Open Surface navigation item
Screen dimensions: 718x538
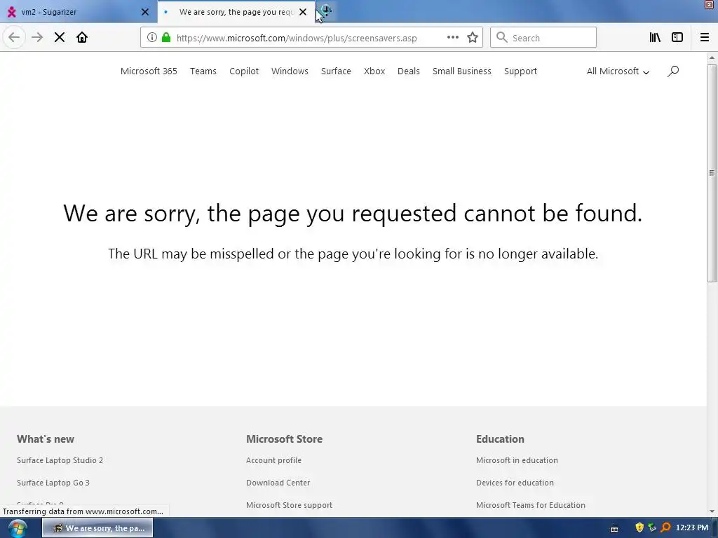(336, 71)
